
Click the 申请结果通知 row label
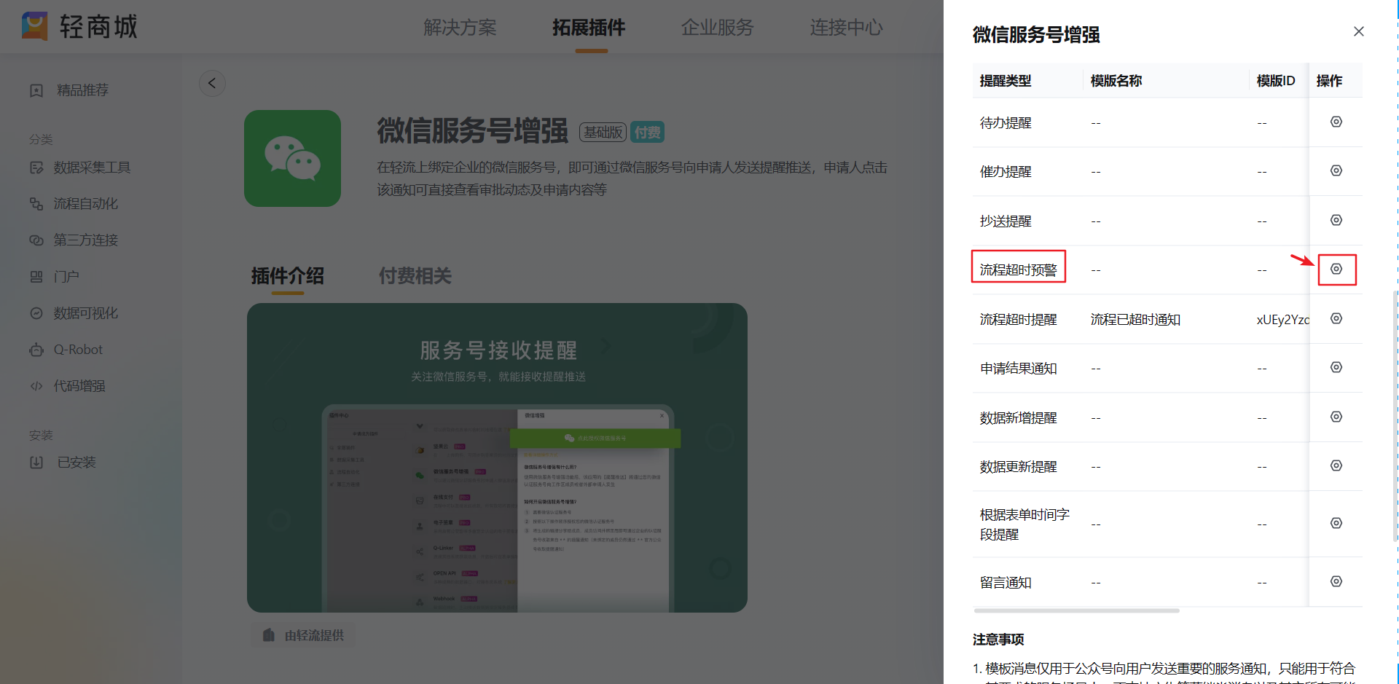pos(1019,369)
